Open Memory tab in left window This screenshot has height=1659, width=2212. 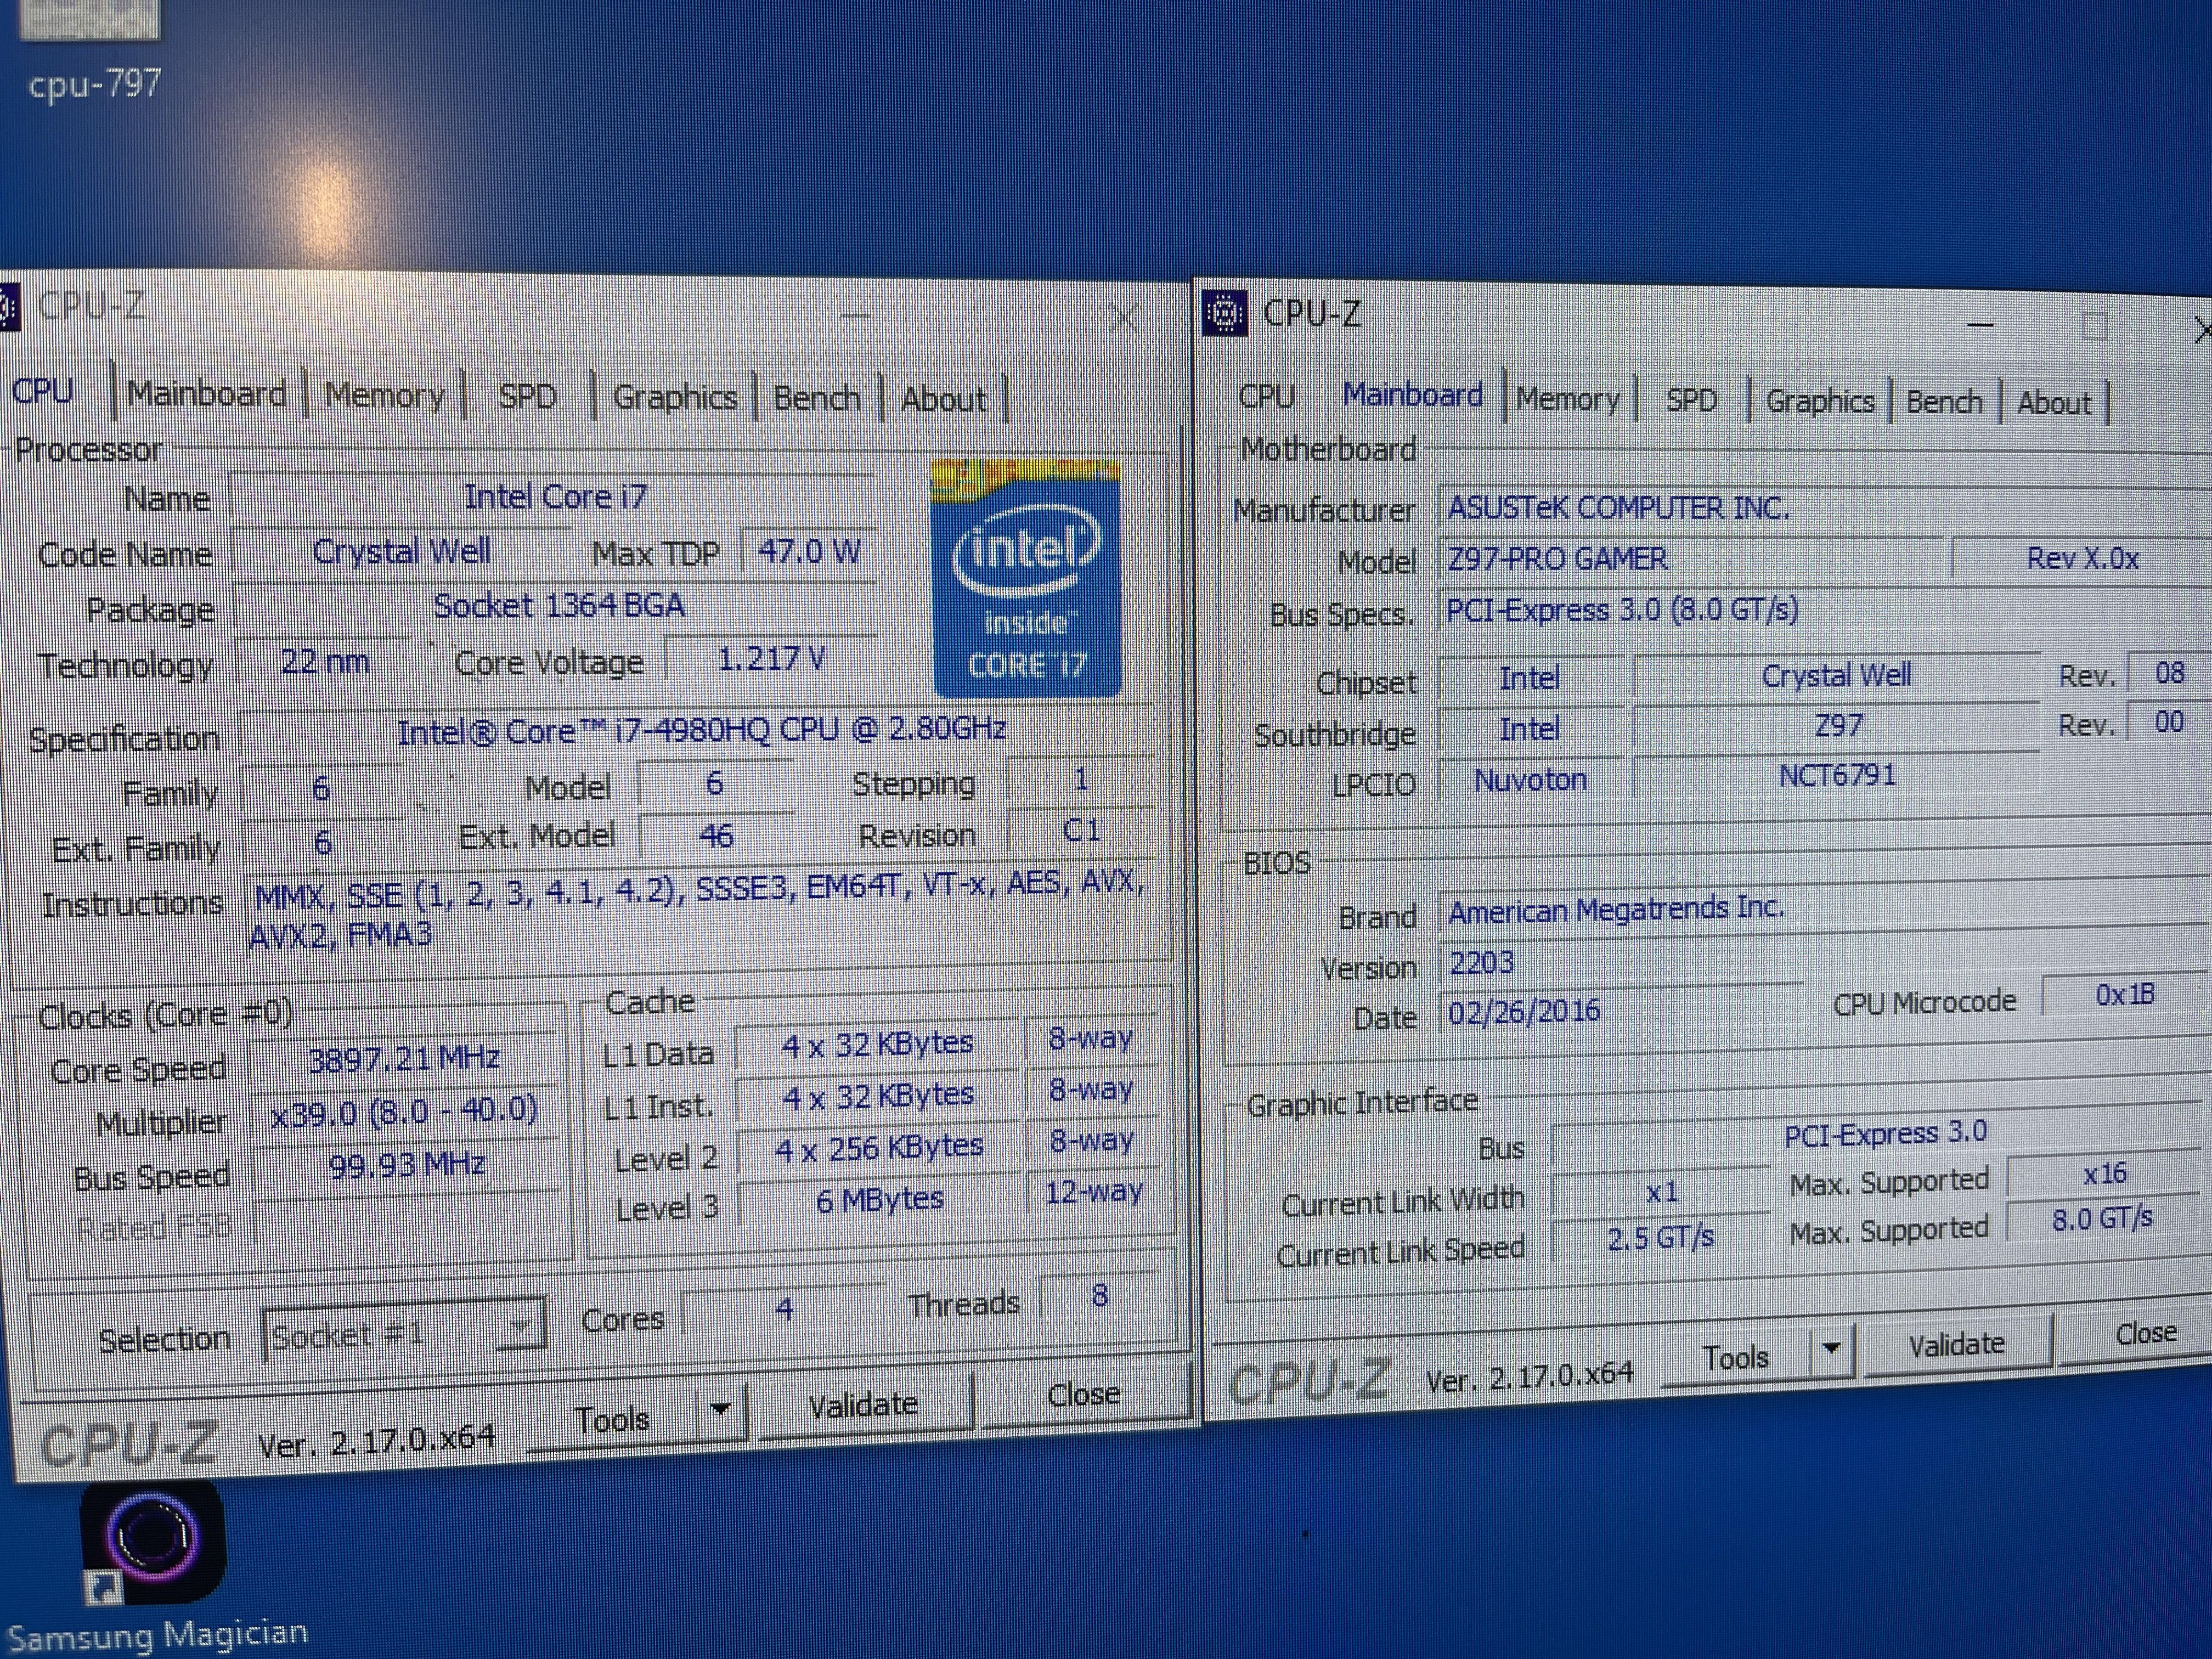(384, 396)
